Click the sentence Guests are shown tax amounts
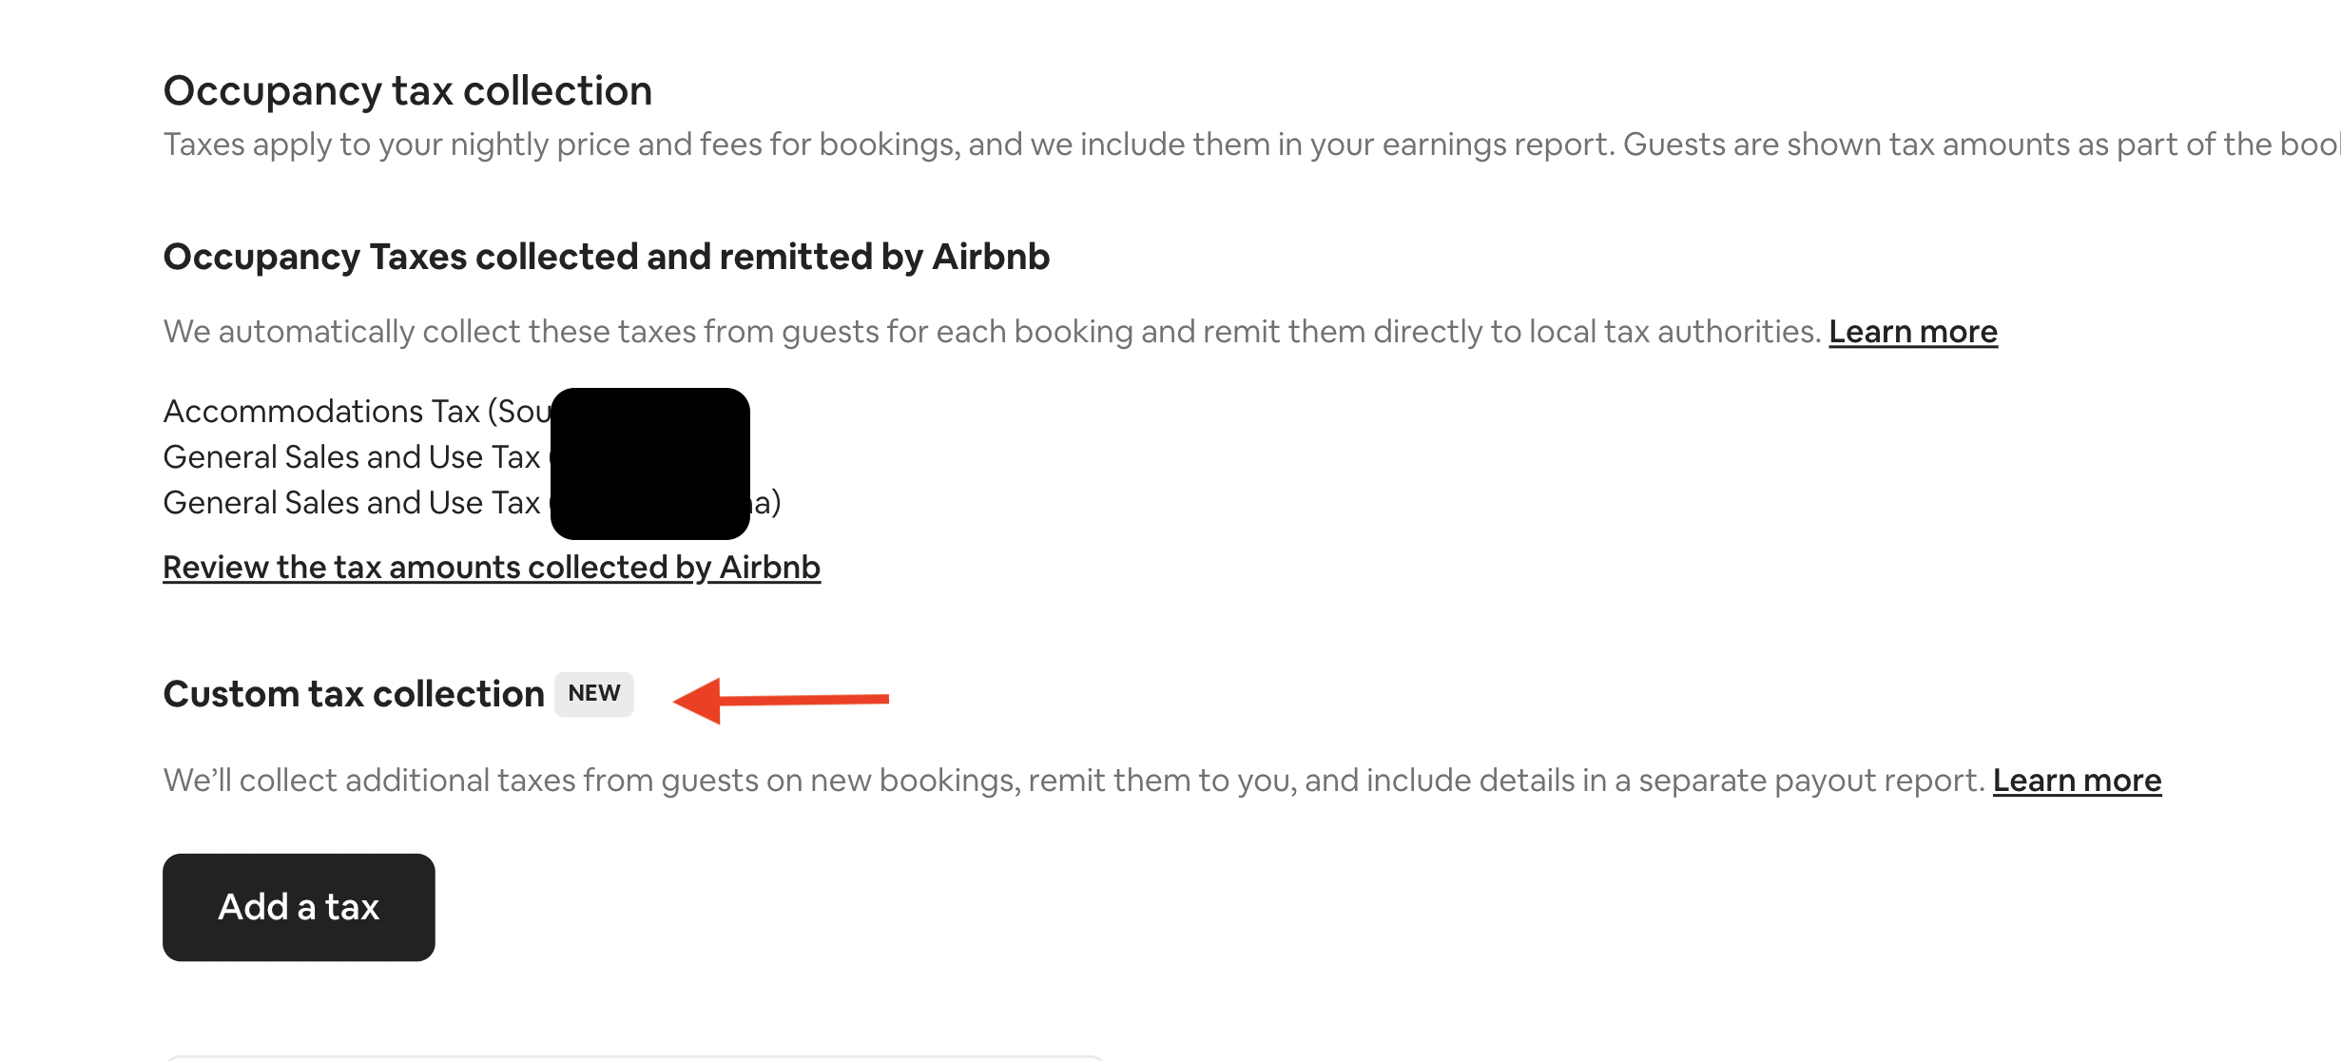Screen dimensions: 2341x1061 click(1978, 145)
